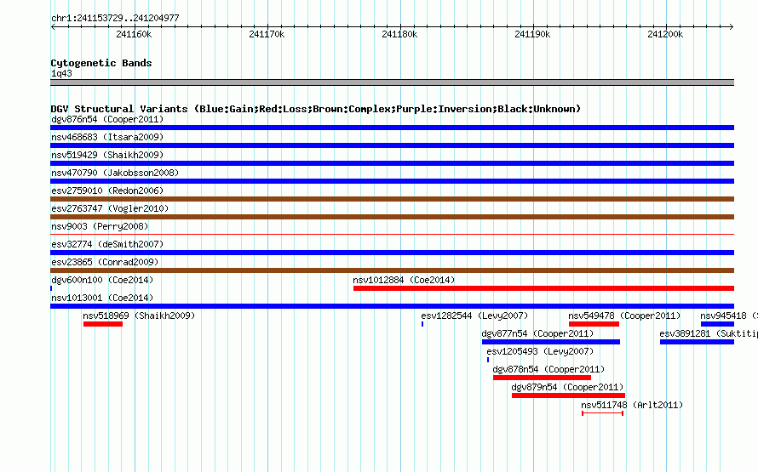Click the left arrow end of the ruler
Viewport: 758px width, 472px height.
(53, 27)
